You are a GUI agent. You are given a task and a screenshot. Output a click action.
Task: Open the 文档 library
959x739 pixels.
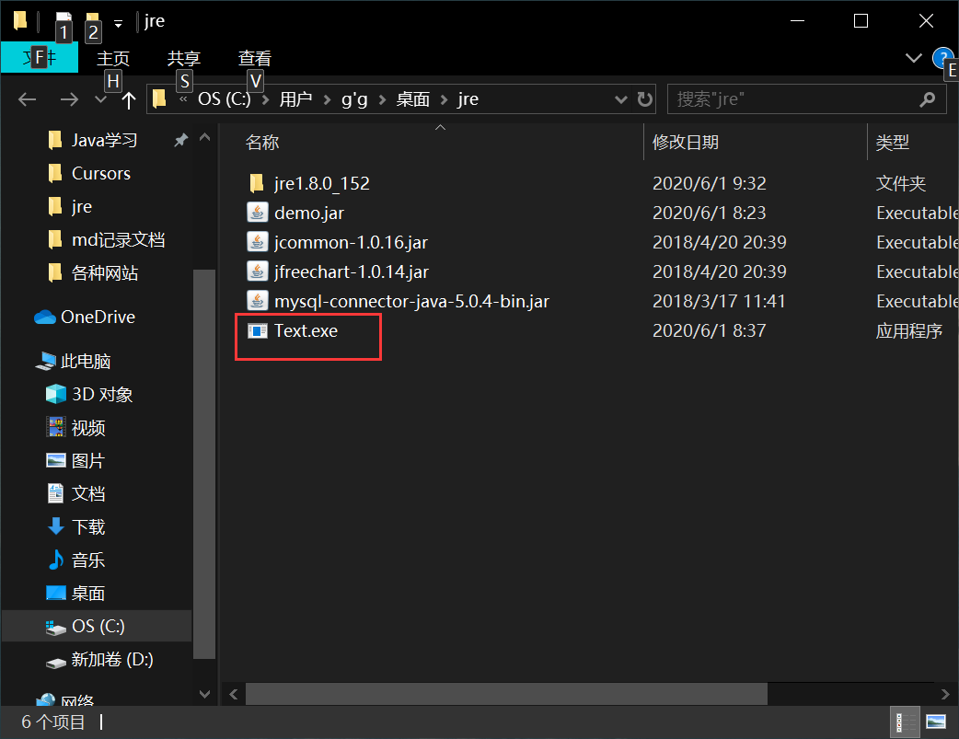(x=75, y=493)
